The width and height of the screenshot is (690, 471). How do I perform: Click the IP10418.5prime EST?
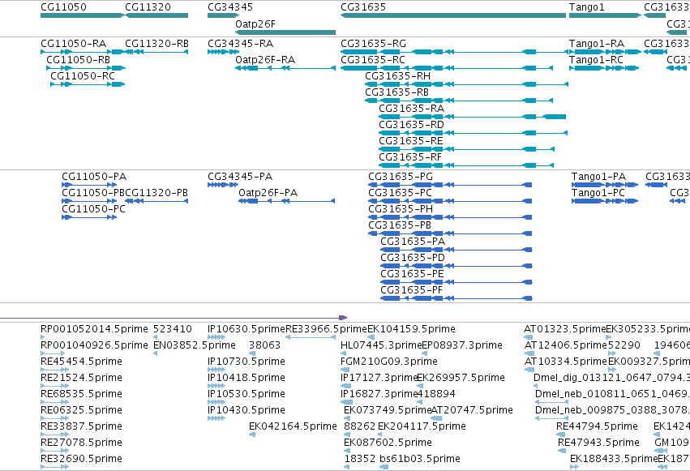pos(216,386)
